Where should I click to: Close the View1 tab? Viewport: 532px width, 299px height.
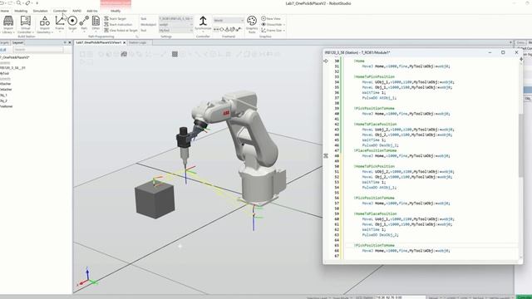[x=124, y=42]
